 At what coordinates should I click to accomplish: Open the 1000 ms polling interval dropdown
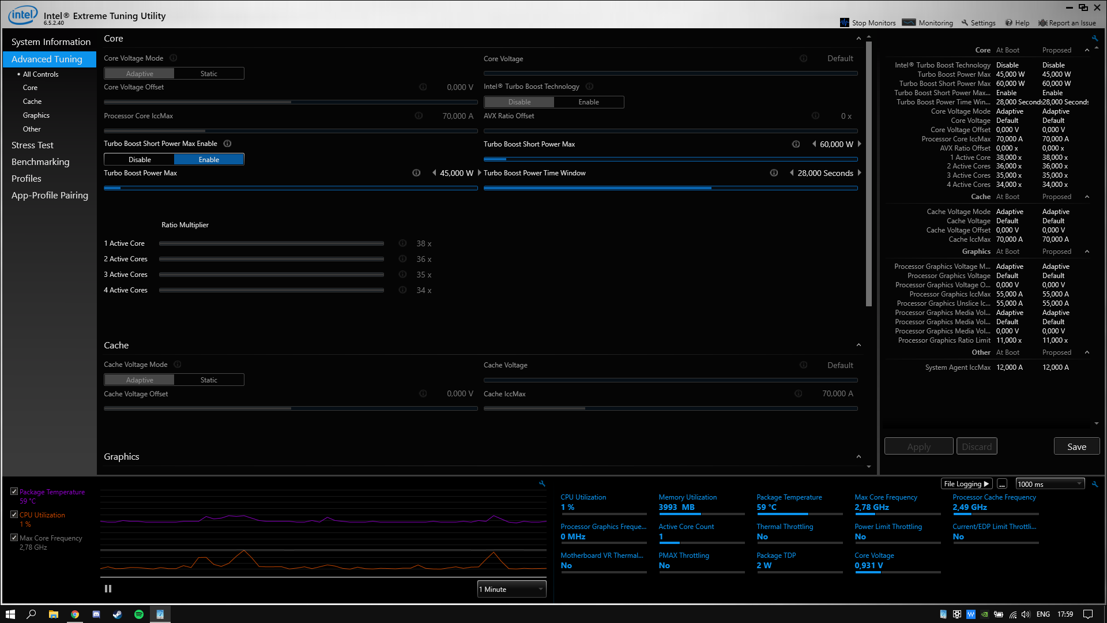pyautogui.click(x=1049, y=484)
